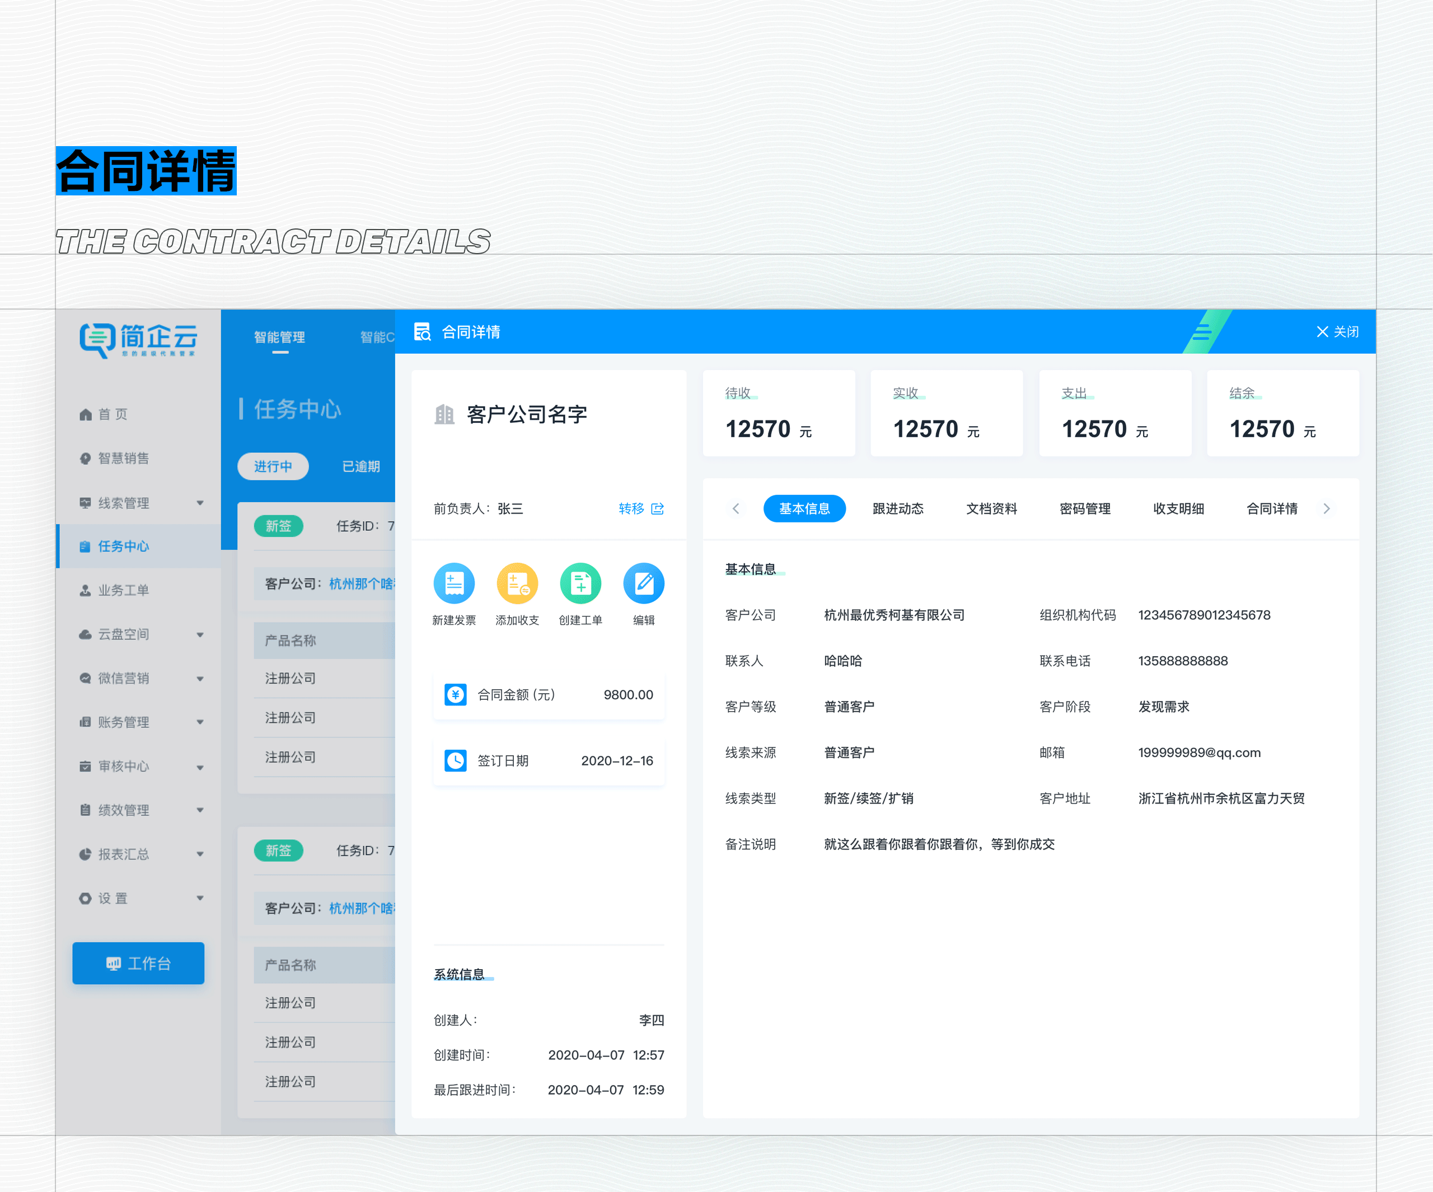Click the 新建发票 invoice icon

coord(454,584)
